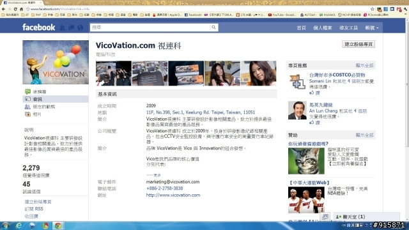The image size is (409, 230).
Task: Click like thumb under COSTCO page
Action: [x=311, y=93]
